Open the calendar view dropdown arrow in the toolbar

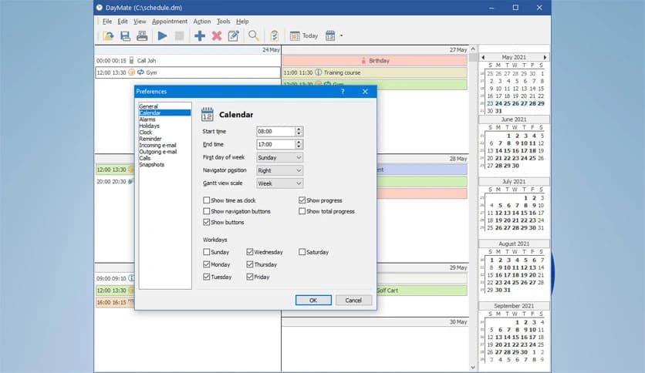pos(342,36)
